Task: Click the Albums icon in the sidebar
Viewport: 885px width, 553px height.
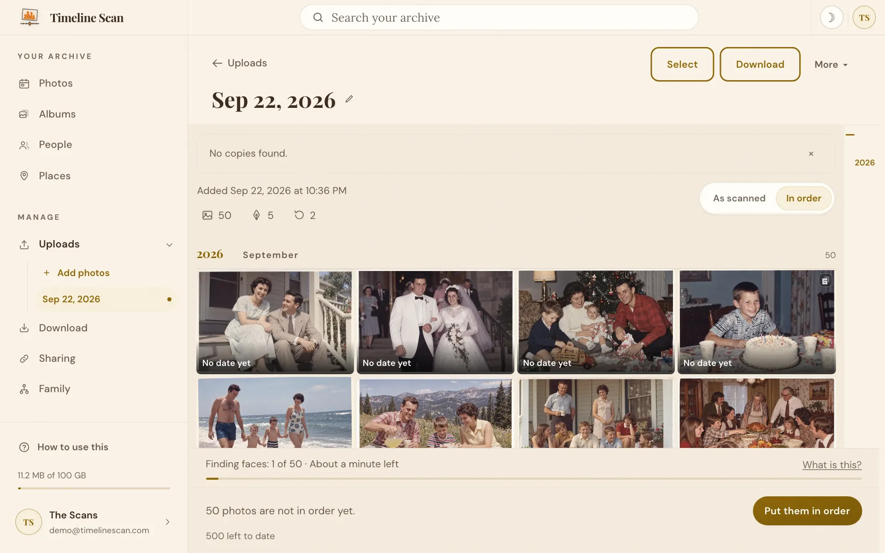Action: (x=24, y=114)
